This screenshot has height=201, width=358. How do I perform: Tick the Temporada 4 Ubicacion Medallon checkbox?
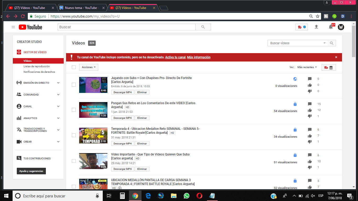(74, 135)
